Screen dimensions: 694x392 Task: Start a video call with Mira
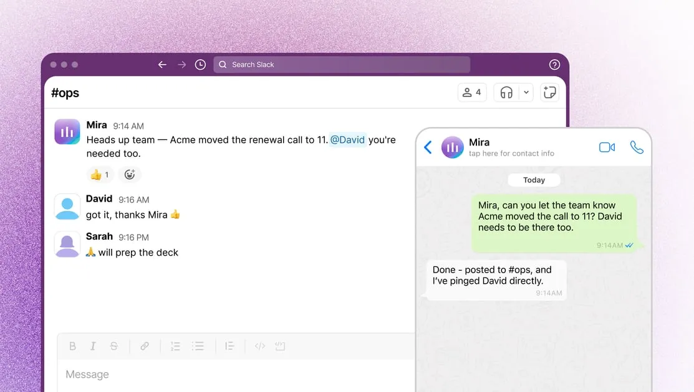607,147
